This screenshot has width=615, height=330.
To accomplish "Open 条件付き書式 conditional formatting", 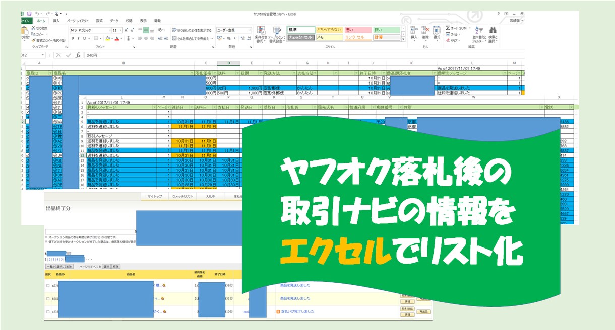I will (x=261, y=34).
